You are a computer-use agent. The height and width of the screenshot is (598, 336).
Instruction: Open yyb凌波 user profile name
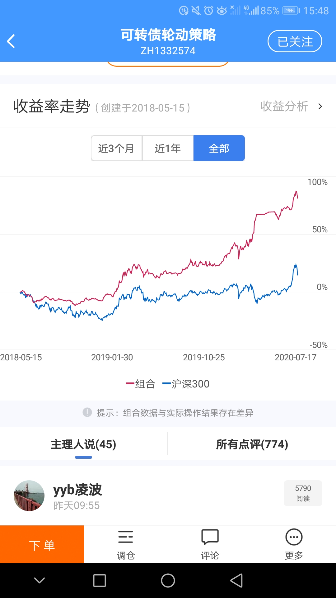click(77, 490)
